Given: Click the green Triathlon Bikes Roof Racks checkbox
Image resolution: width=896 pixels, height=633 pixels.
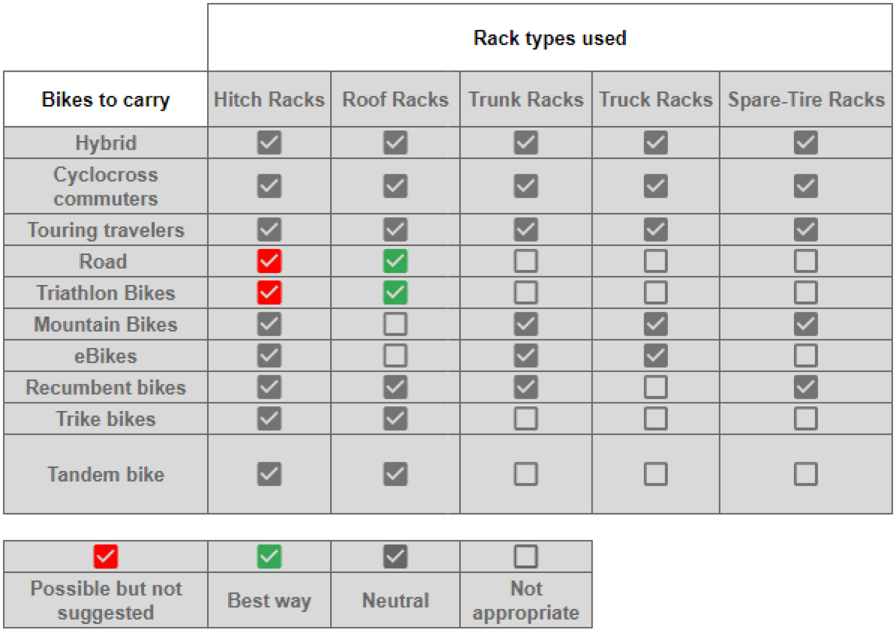Looking at the screenshot, I should pos(395,293).
